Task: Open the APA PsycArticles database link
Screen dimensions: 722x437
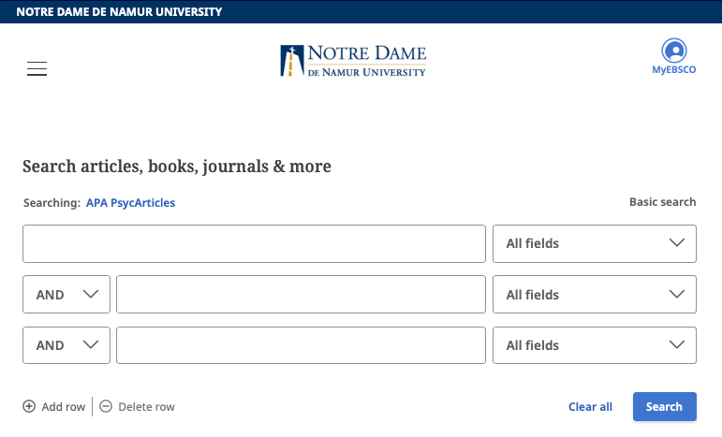Action: tap(130, 202)
